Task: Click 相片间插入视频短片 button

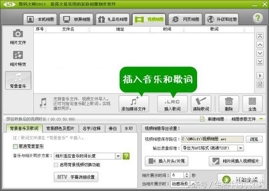Action: tap(236, 161)
